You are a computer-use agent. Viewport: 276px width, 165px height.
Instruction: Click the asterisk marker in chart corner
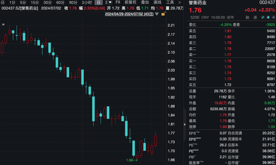coord(3,25)
